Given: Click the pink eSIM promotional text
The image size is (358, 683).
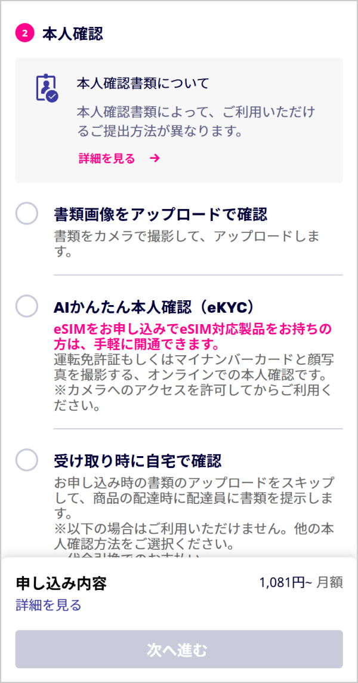Looking at the screenshot, I should point(192,337).
